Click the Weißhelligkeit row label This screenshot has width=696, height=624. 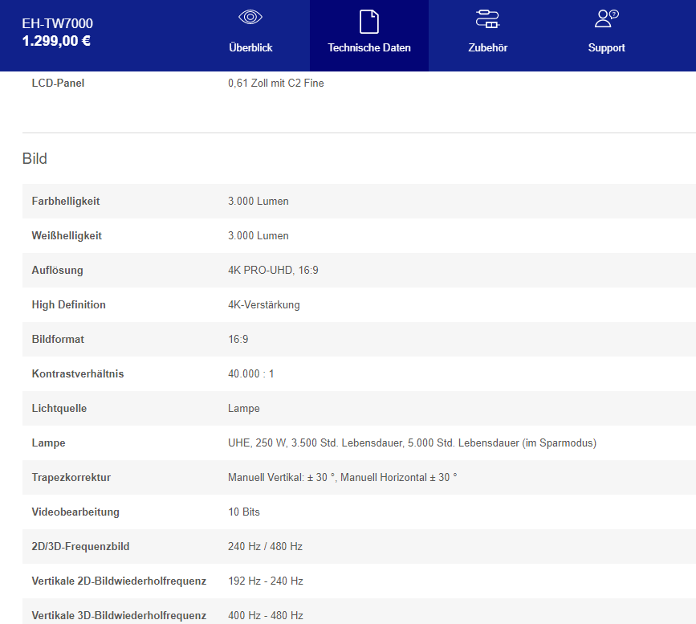(x=67, y=236)
